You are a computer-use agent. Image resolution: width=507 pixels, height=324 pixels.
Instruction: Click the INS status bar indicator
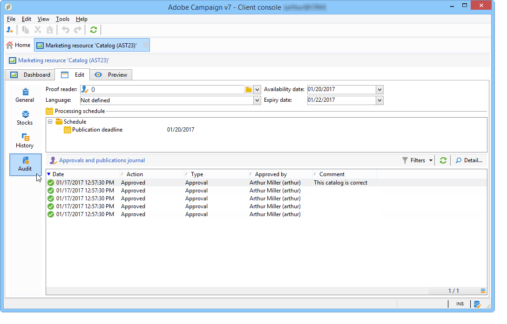click(460, 304)
